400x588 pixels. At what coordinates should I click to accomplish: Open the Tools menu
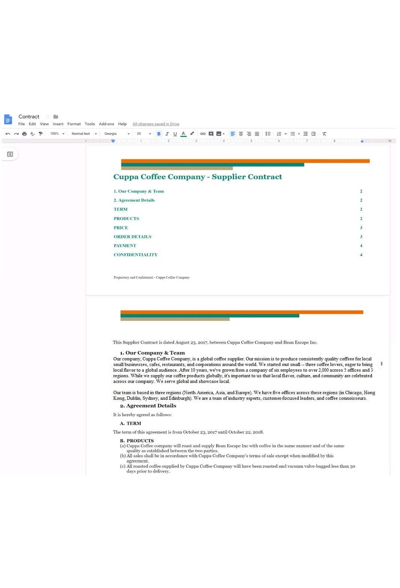pyautogui.click(x=90, y=124)
